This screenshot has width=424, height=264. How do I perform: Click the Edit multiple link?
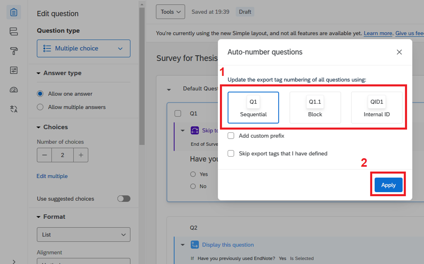pyautogui.click(x=52, y=176)
